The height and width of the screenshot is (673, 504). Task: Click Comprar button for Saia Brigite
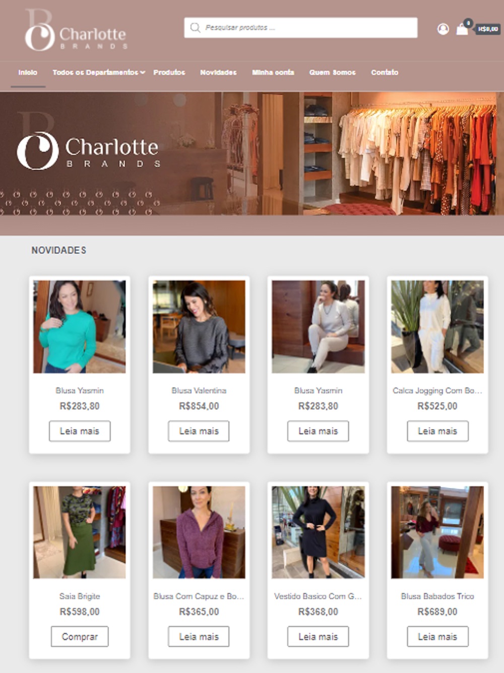click(x=80, y=637)
